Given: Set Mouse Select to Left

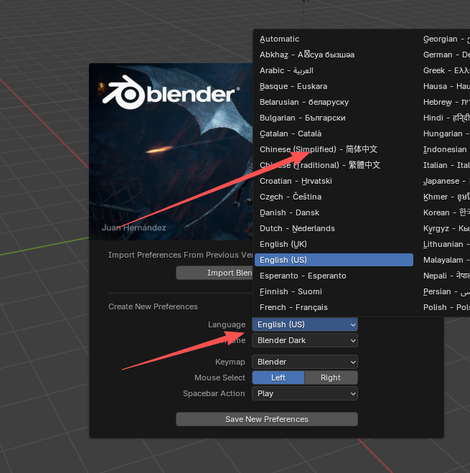Looking at the screenshot, I should [278, 378].
